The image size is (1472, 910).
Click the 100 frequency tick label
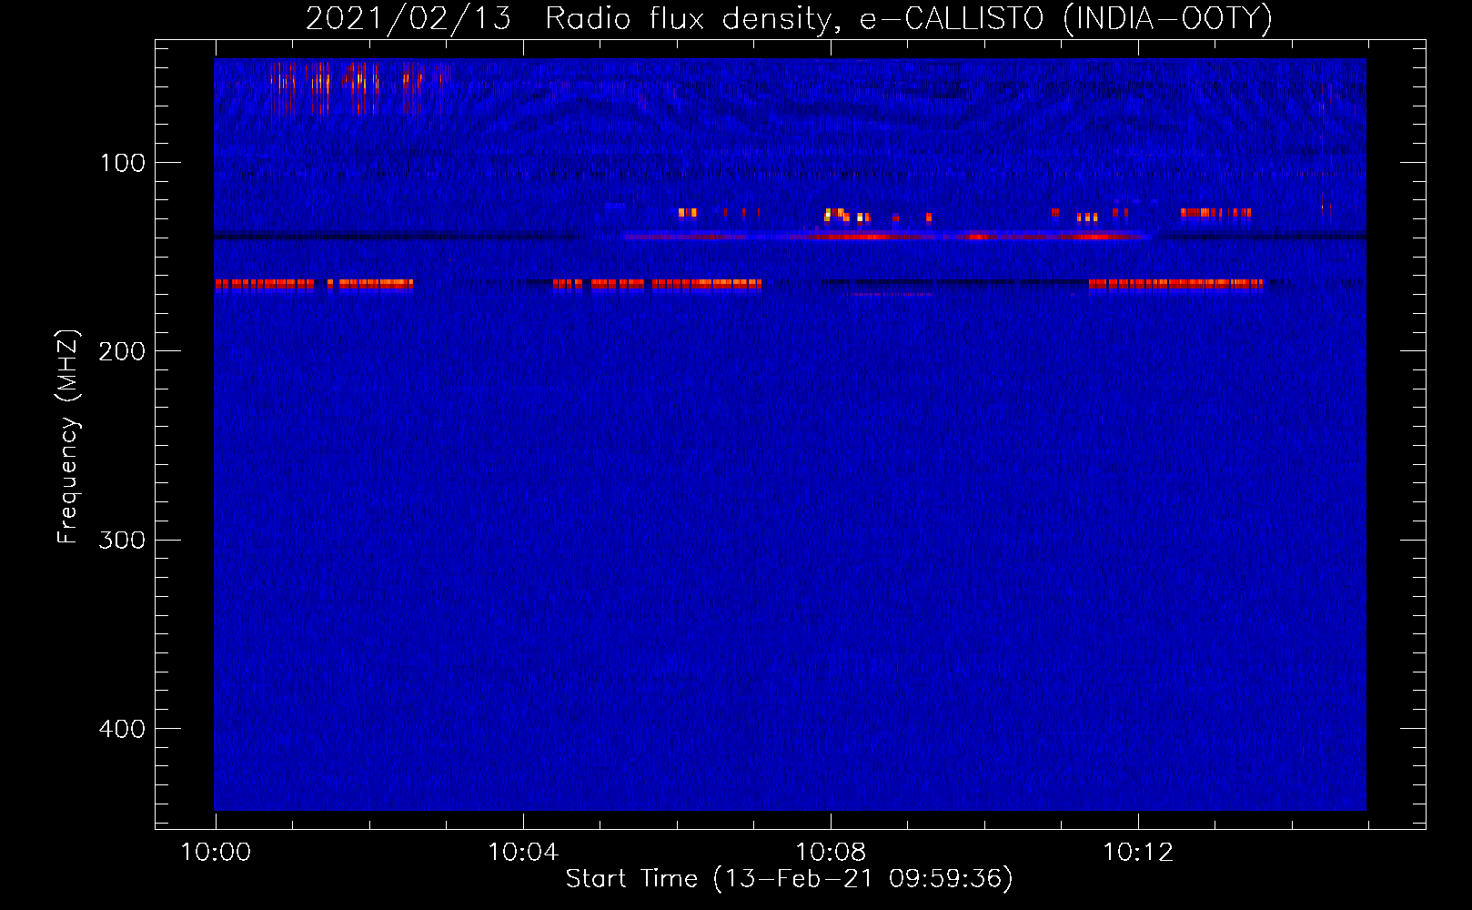pos(123,163)
